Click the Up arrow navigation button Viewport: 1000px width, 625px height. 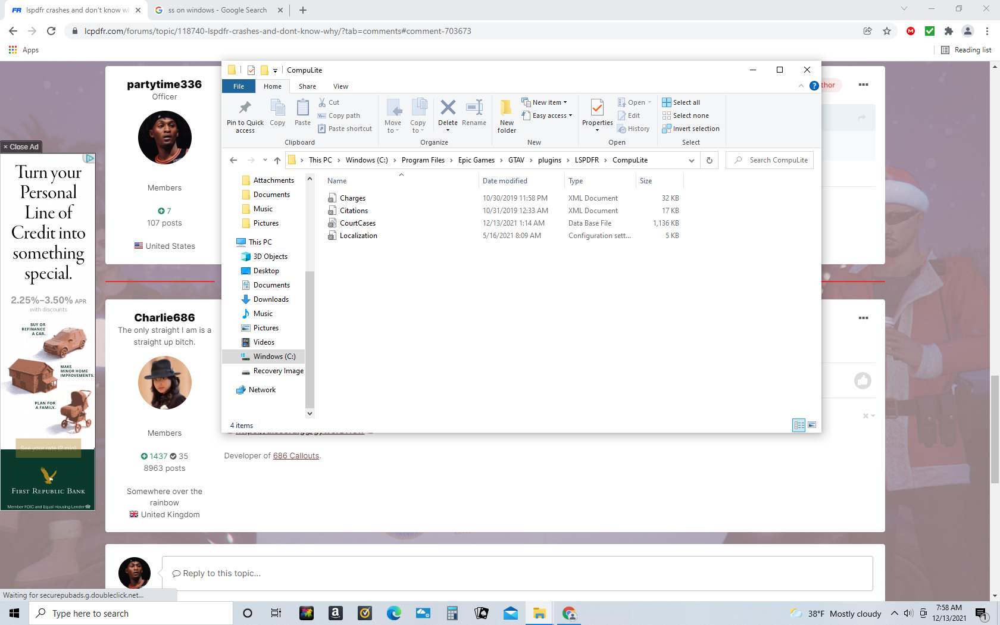(277, 160)
